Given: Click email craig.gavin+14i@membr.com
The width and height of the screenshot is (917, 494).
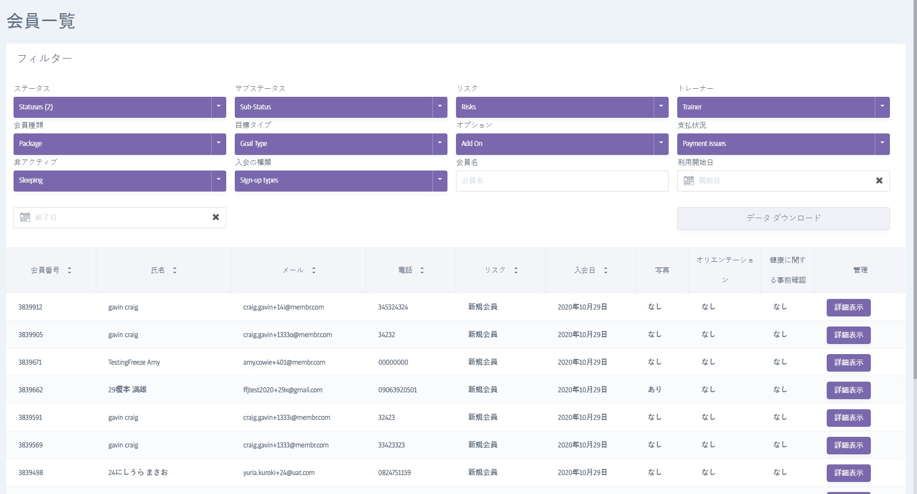Looking at the screenshot, I should coord(283,307).
